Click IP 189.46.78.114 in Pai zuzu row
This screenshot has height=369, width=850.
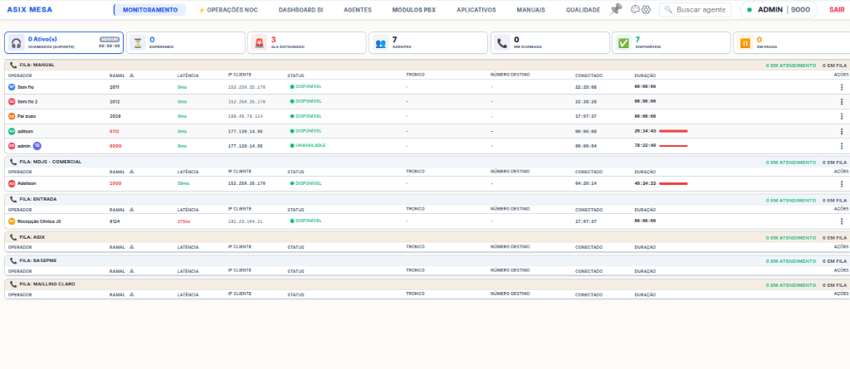246,116
